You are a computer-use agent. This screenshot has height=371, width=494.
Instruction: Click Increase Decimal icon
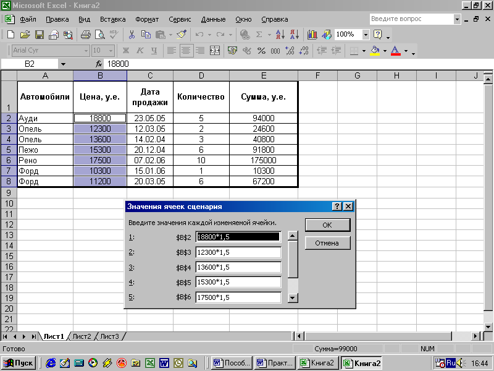(x=290, y=51)
